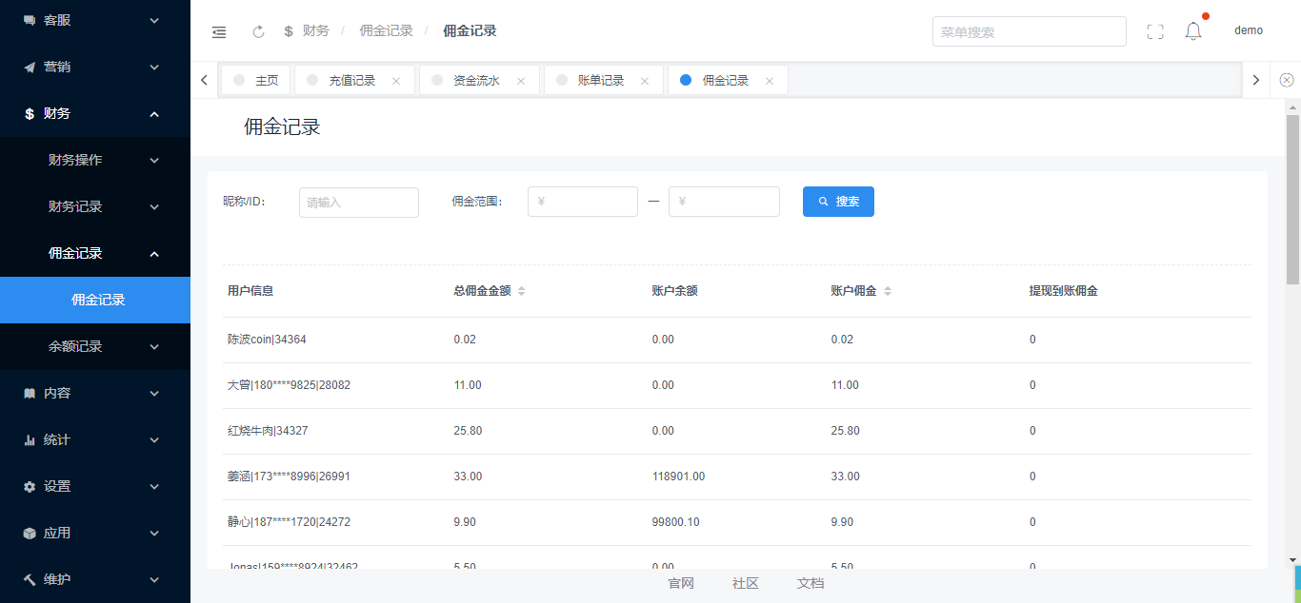
Task: Close the 充值记录 tab
Action: [x=396, y=82]
